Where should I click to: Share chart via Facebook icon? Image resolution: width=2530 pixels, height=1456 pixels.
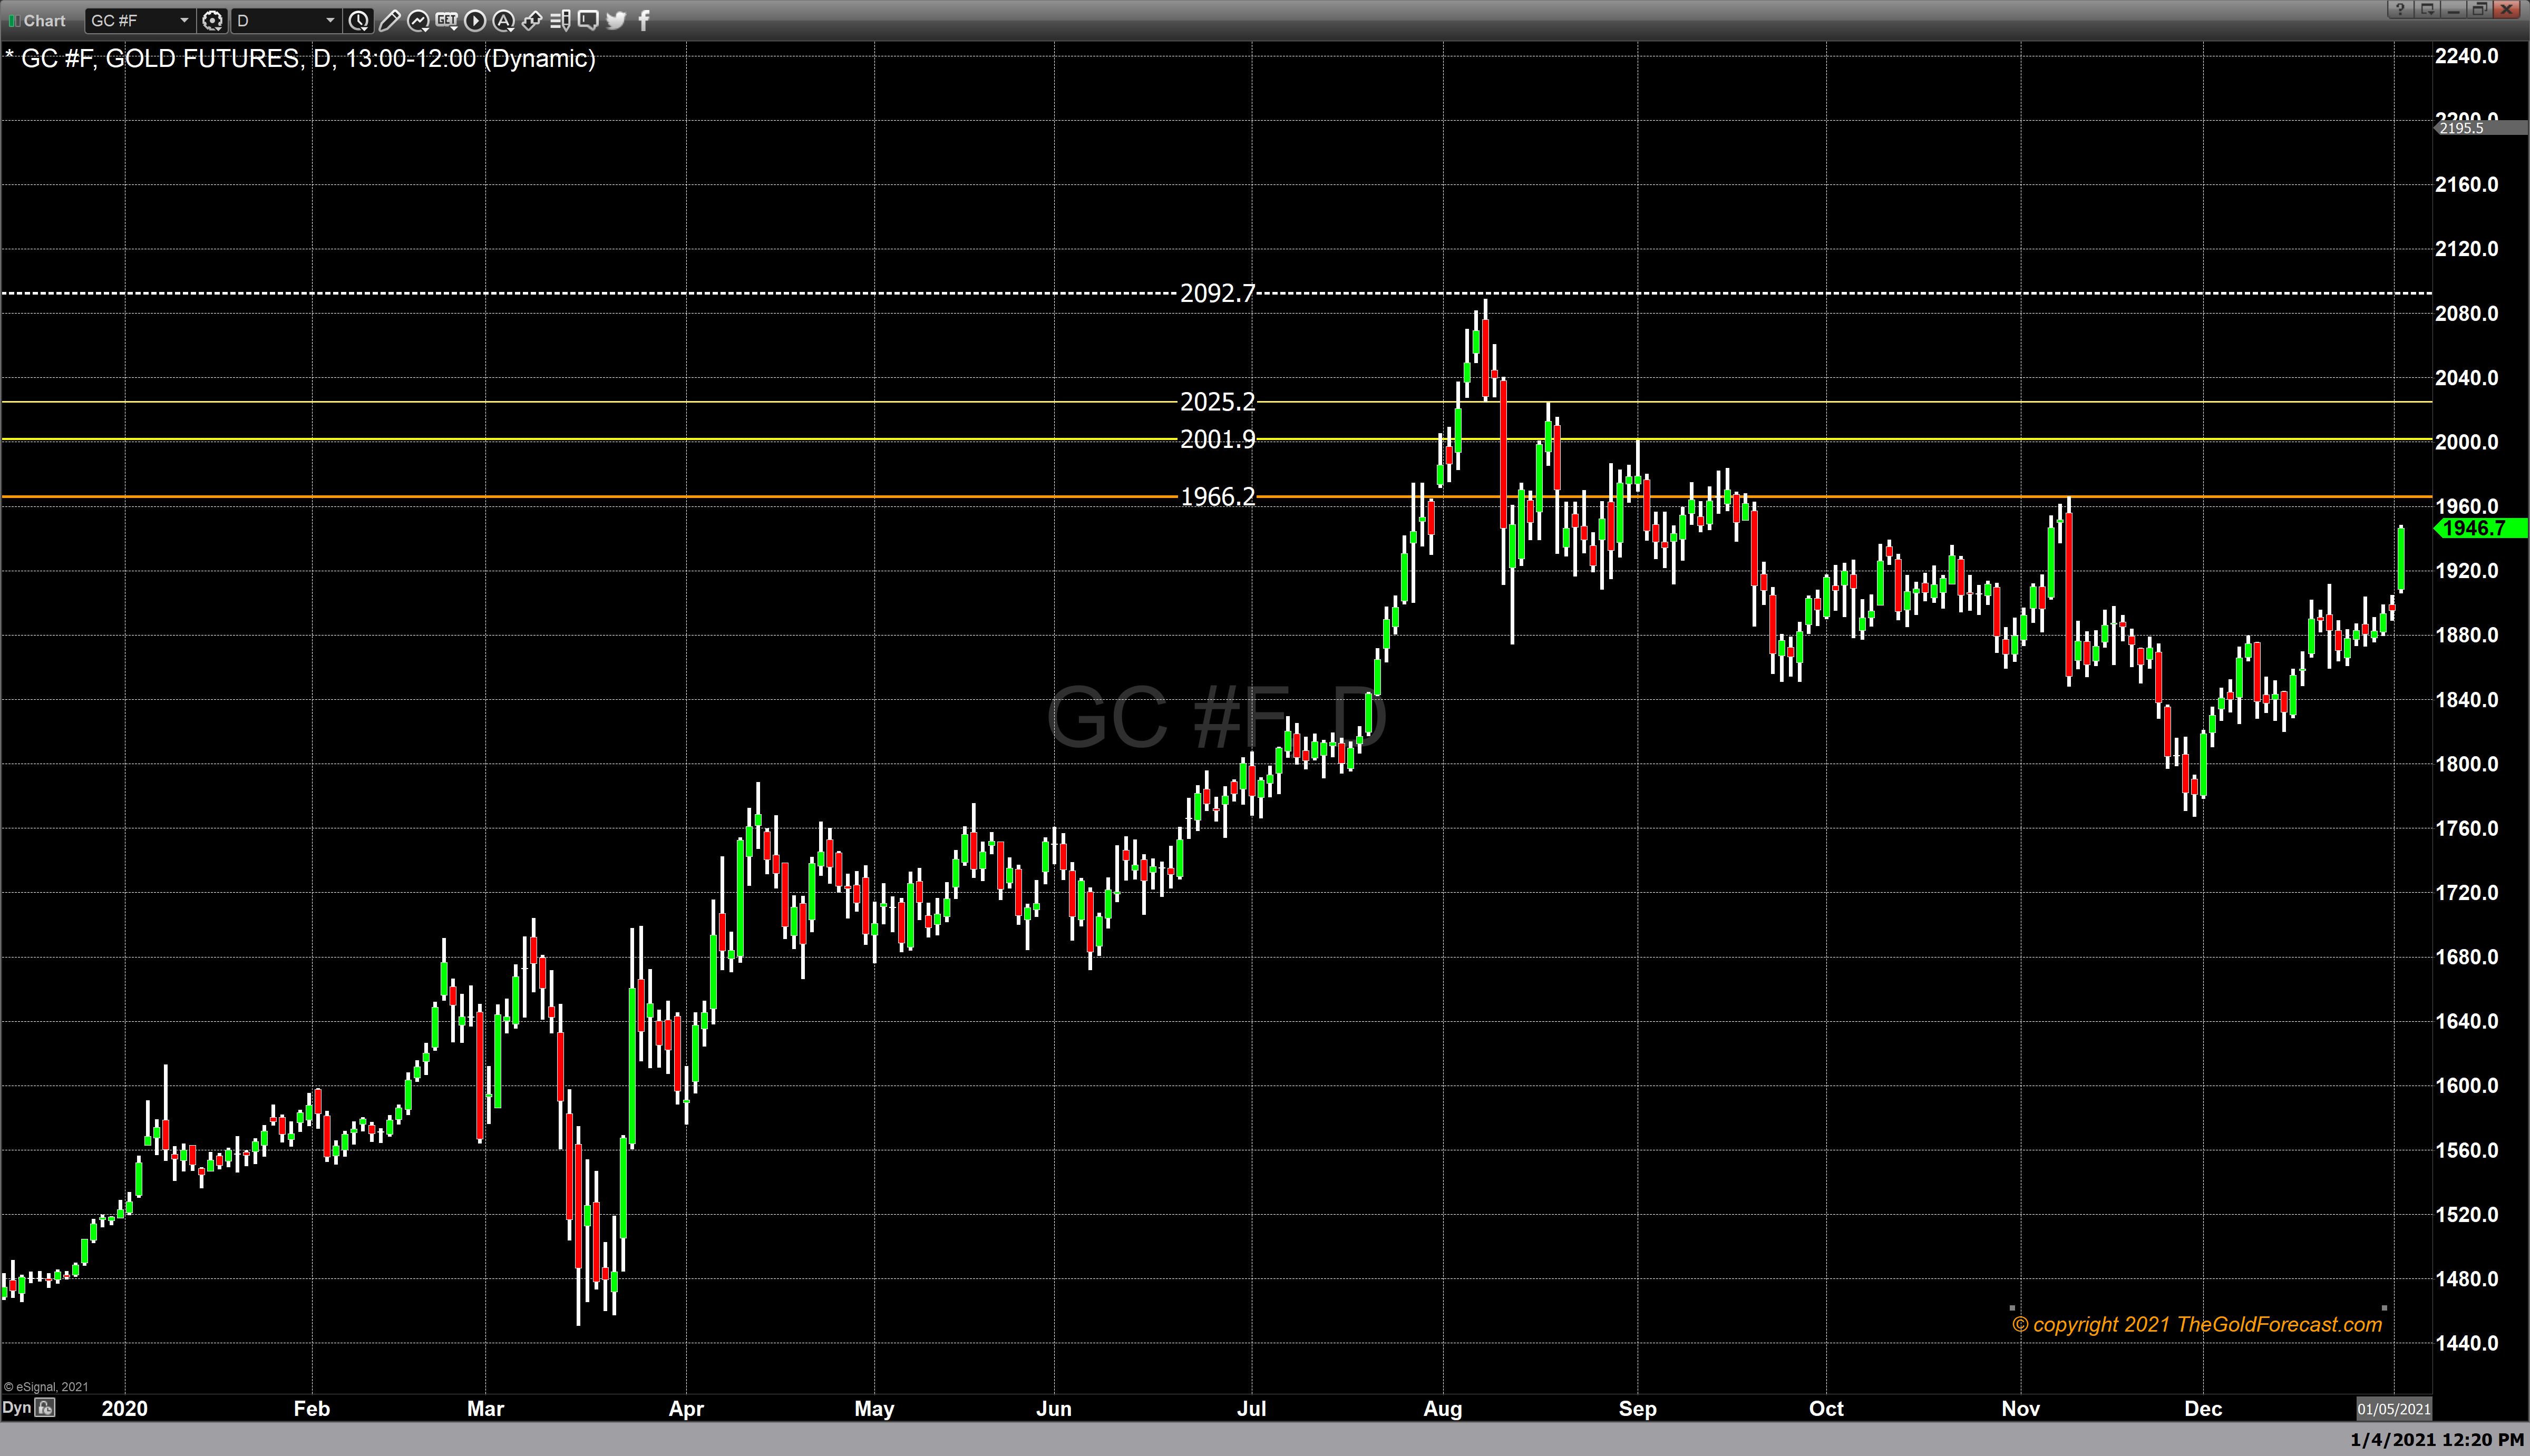(x=644, y=20)
